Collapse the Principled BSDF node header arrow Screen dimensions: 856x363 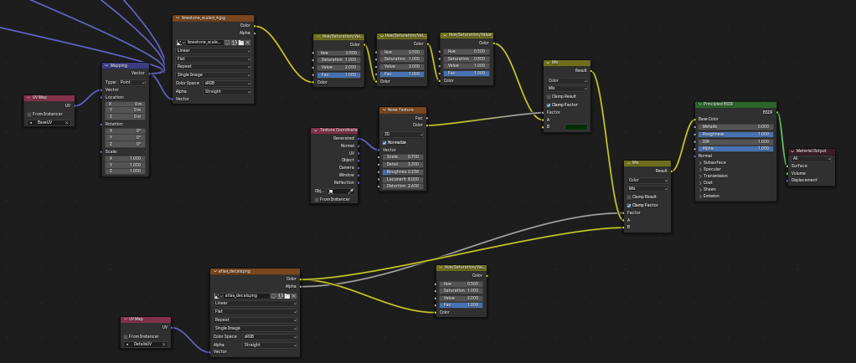tap(700, 104)
